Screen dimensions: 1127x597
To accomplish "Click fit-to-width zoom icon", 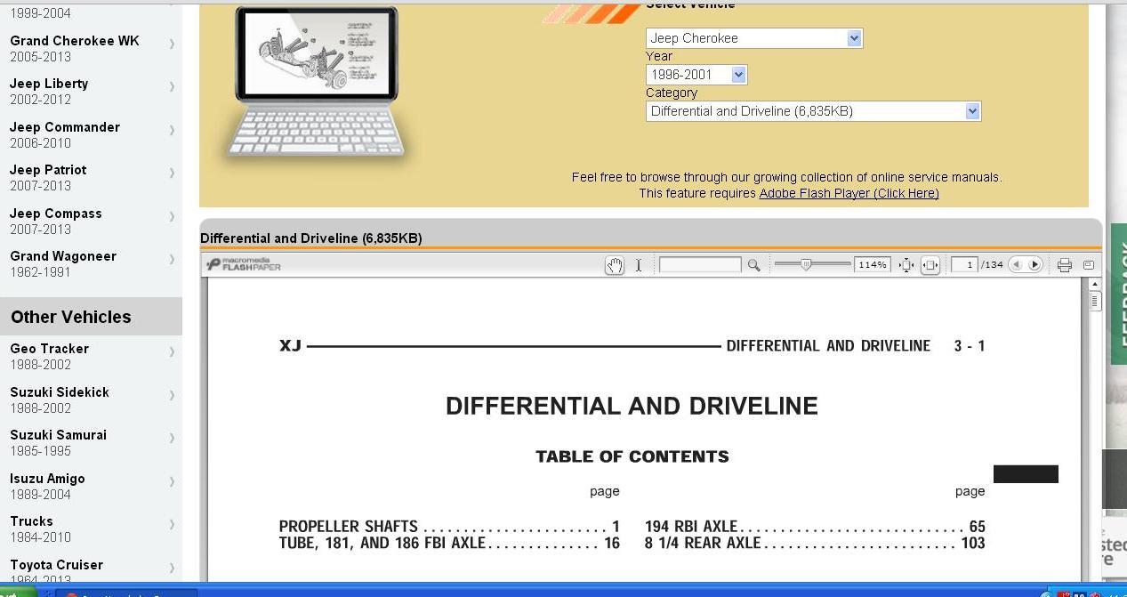I will tap(930, 265).
